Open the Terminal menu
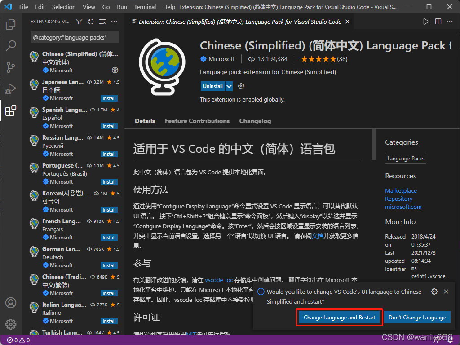 [x=145, y=7]
